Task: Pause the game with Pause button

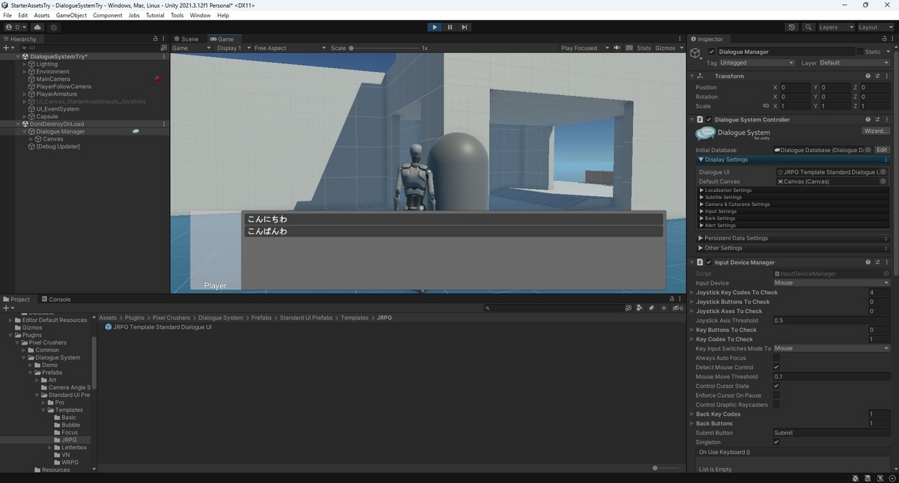Action: tap(449, 27)
